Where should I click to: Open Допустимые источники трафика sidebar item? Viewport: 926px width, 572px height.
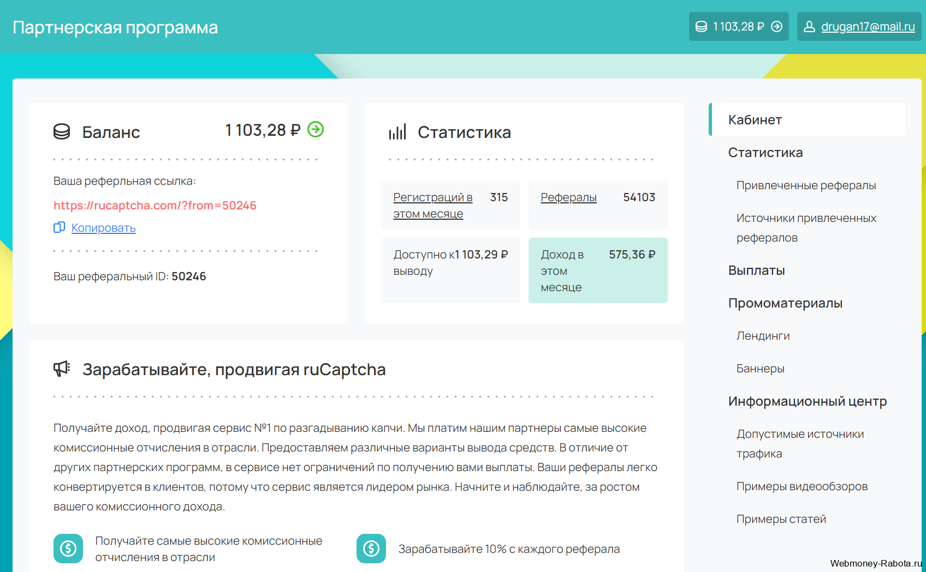click(800, 444)
